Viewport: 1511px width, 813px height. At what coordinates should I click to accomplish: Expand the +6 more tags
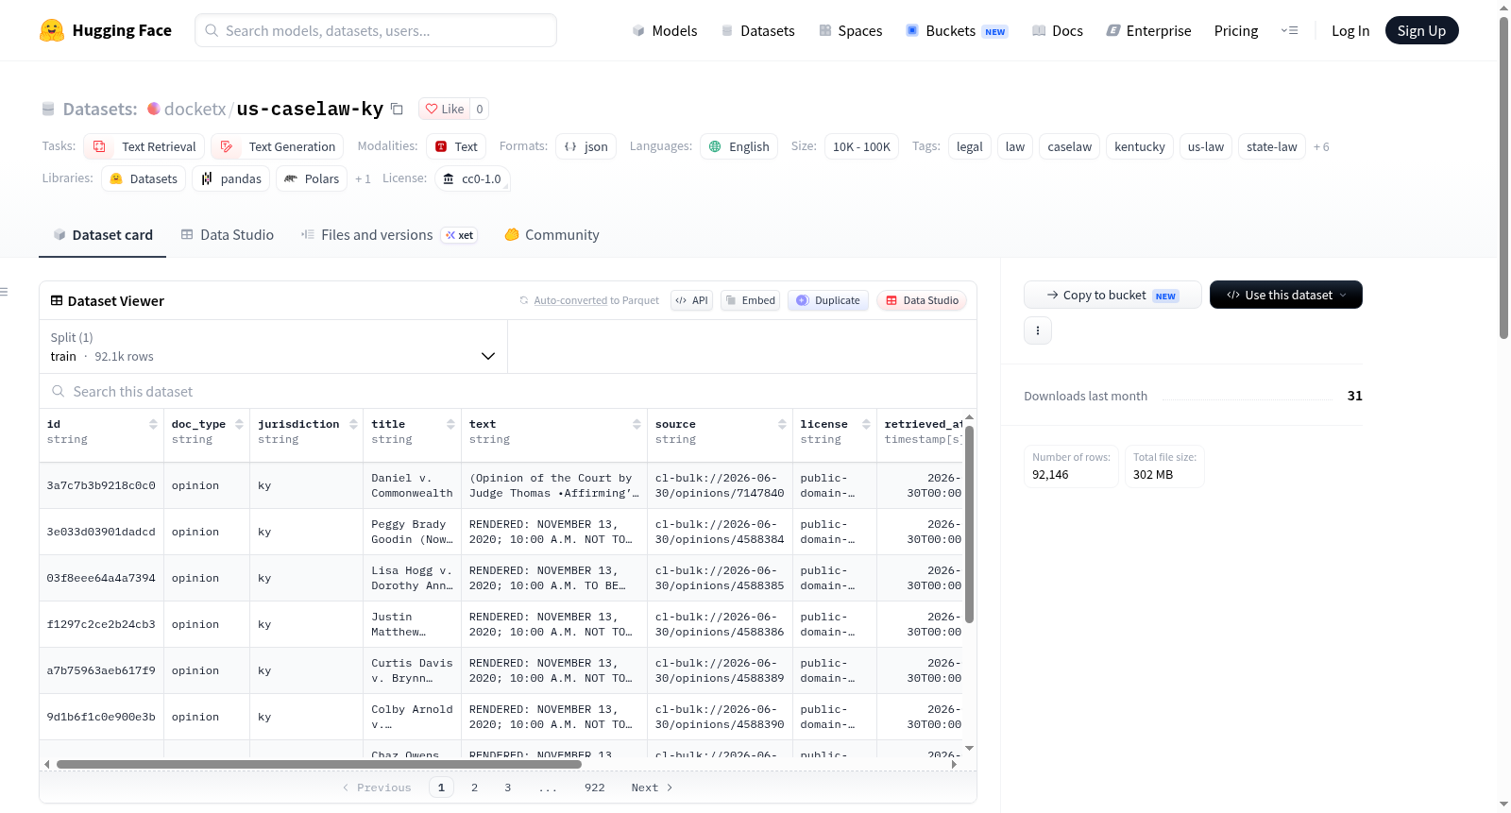point(1321,146)
